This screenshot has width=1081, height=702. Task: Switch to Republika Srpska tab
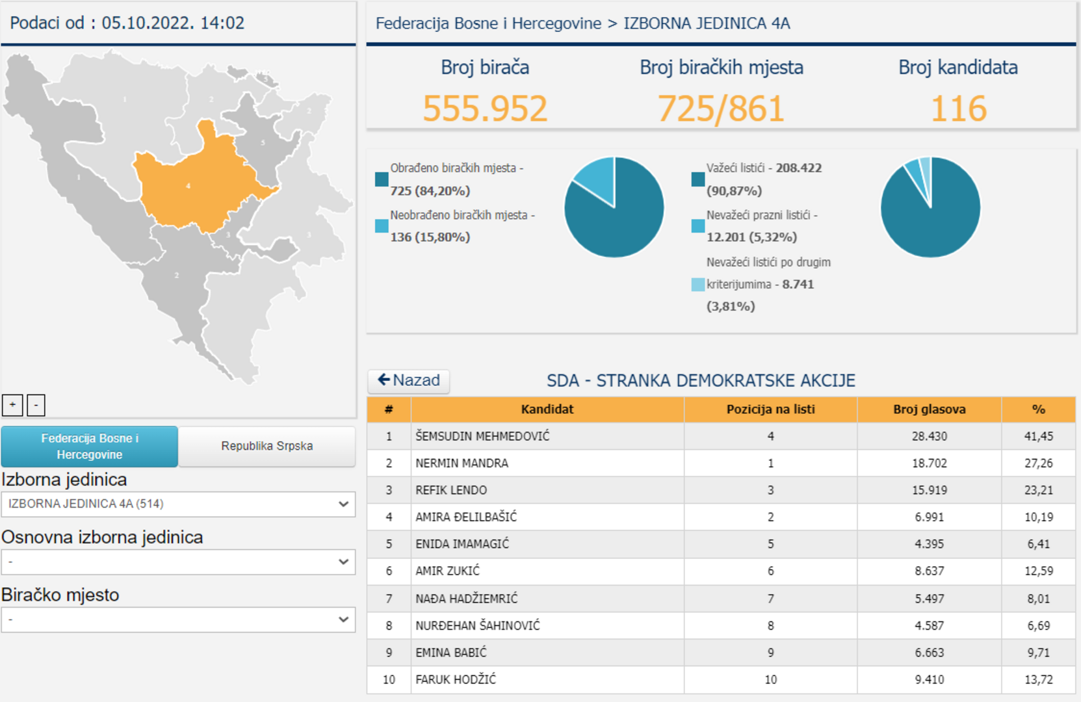coord(267,447)
